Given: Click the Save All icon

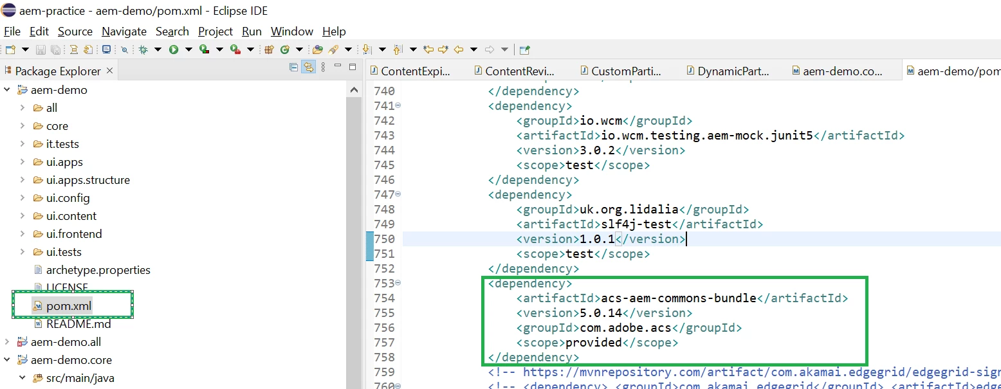Looking at the screenshot, I should click(x=55, y=50).
